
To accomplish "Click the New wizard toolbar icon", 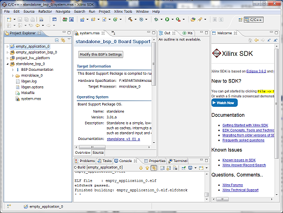I will tap(9, 19).
